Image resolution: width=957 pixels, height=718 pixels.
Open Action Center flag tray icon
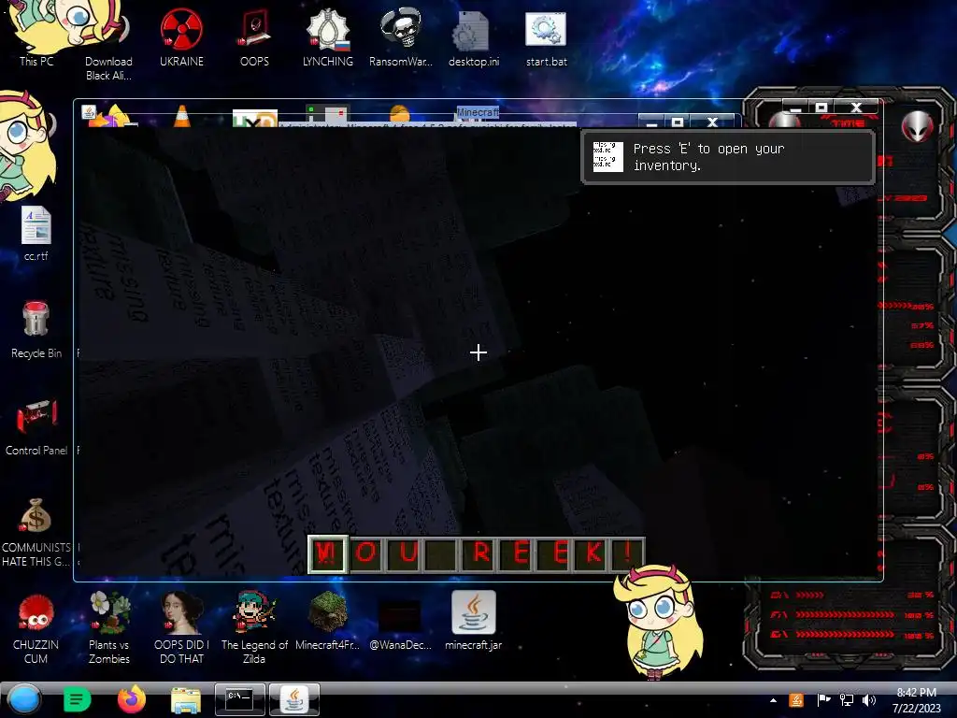pyautogui.click(x=823, y=700)
